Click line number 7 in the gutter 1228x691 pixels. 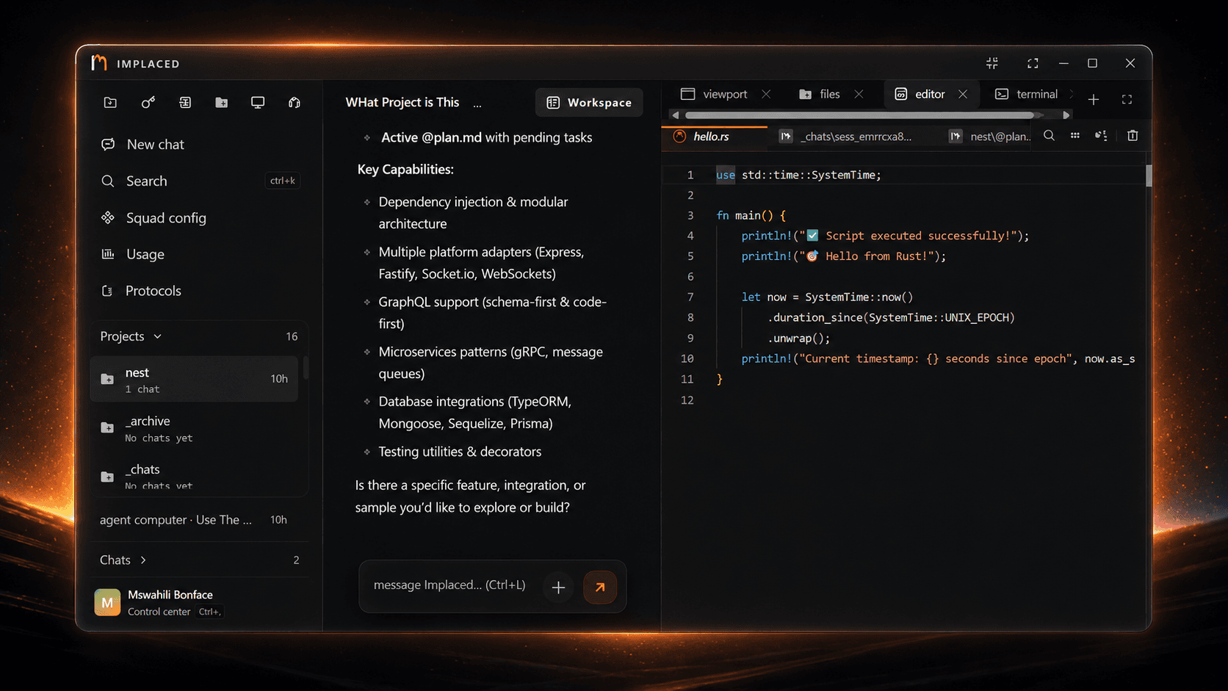(690, 297)
